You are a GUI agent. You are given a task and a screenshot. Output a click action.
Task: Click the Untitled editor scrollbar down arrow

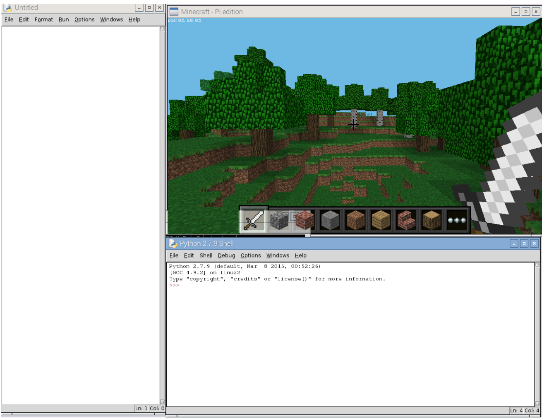[163, 402]
